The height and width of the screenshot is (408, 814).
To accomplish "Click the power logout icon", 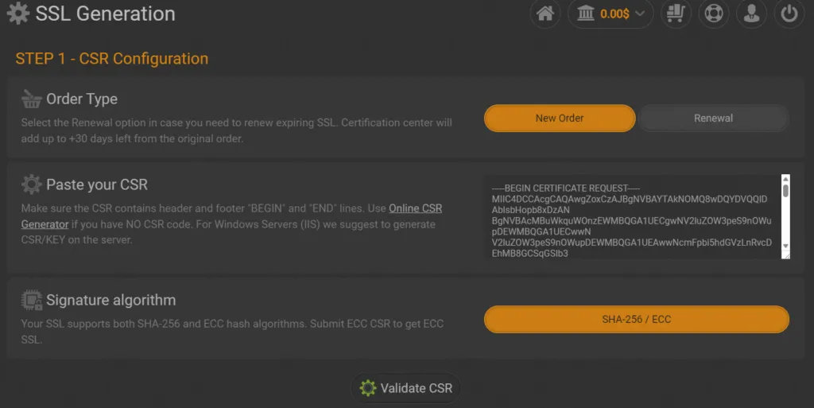I will coord(789,14).
